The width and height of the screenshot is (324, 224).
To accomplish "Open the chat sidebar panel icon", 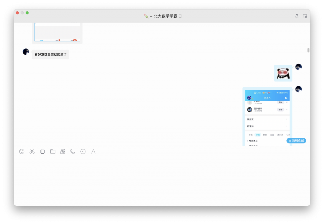I will pyautogui.click(x=305, y=16).
